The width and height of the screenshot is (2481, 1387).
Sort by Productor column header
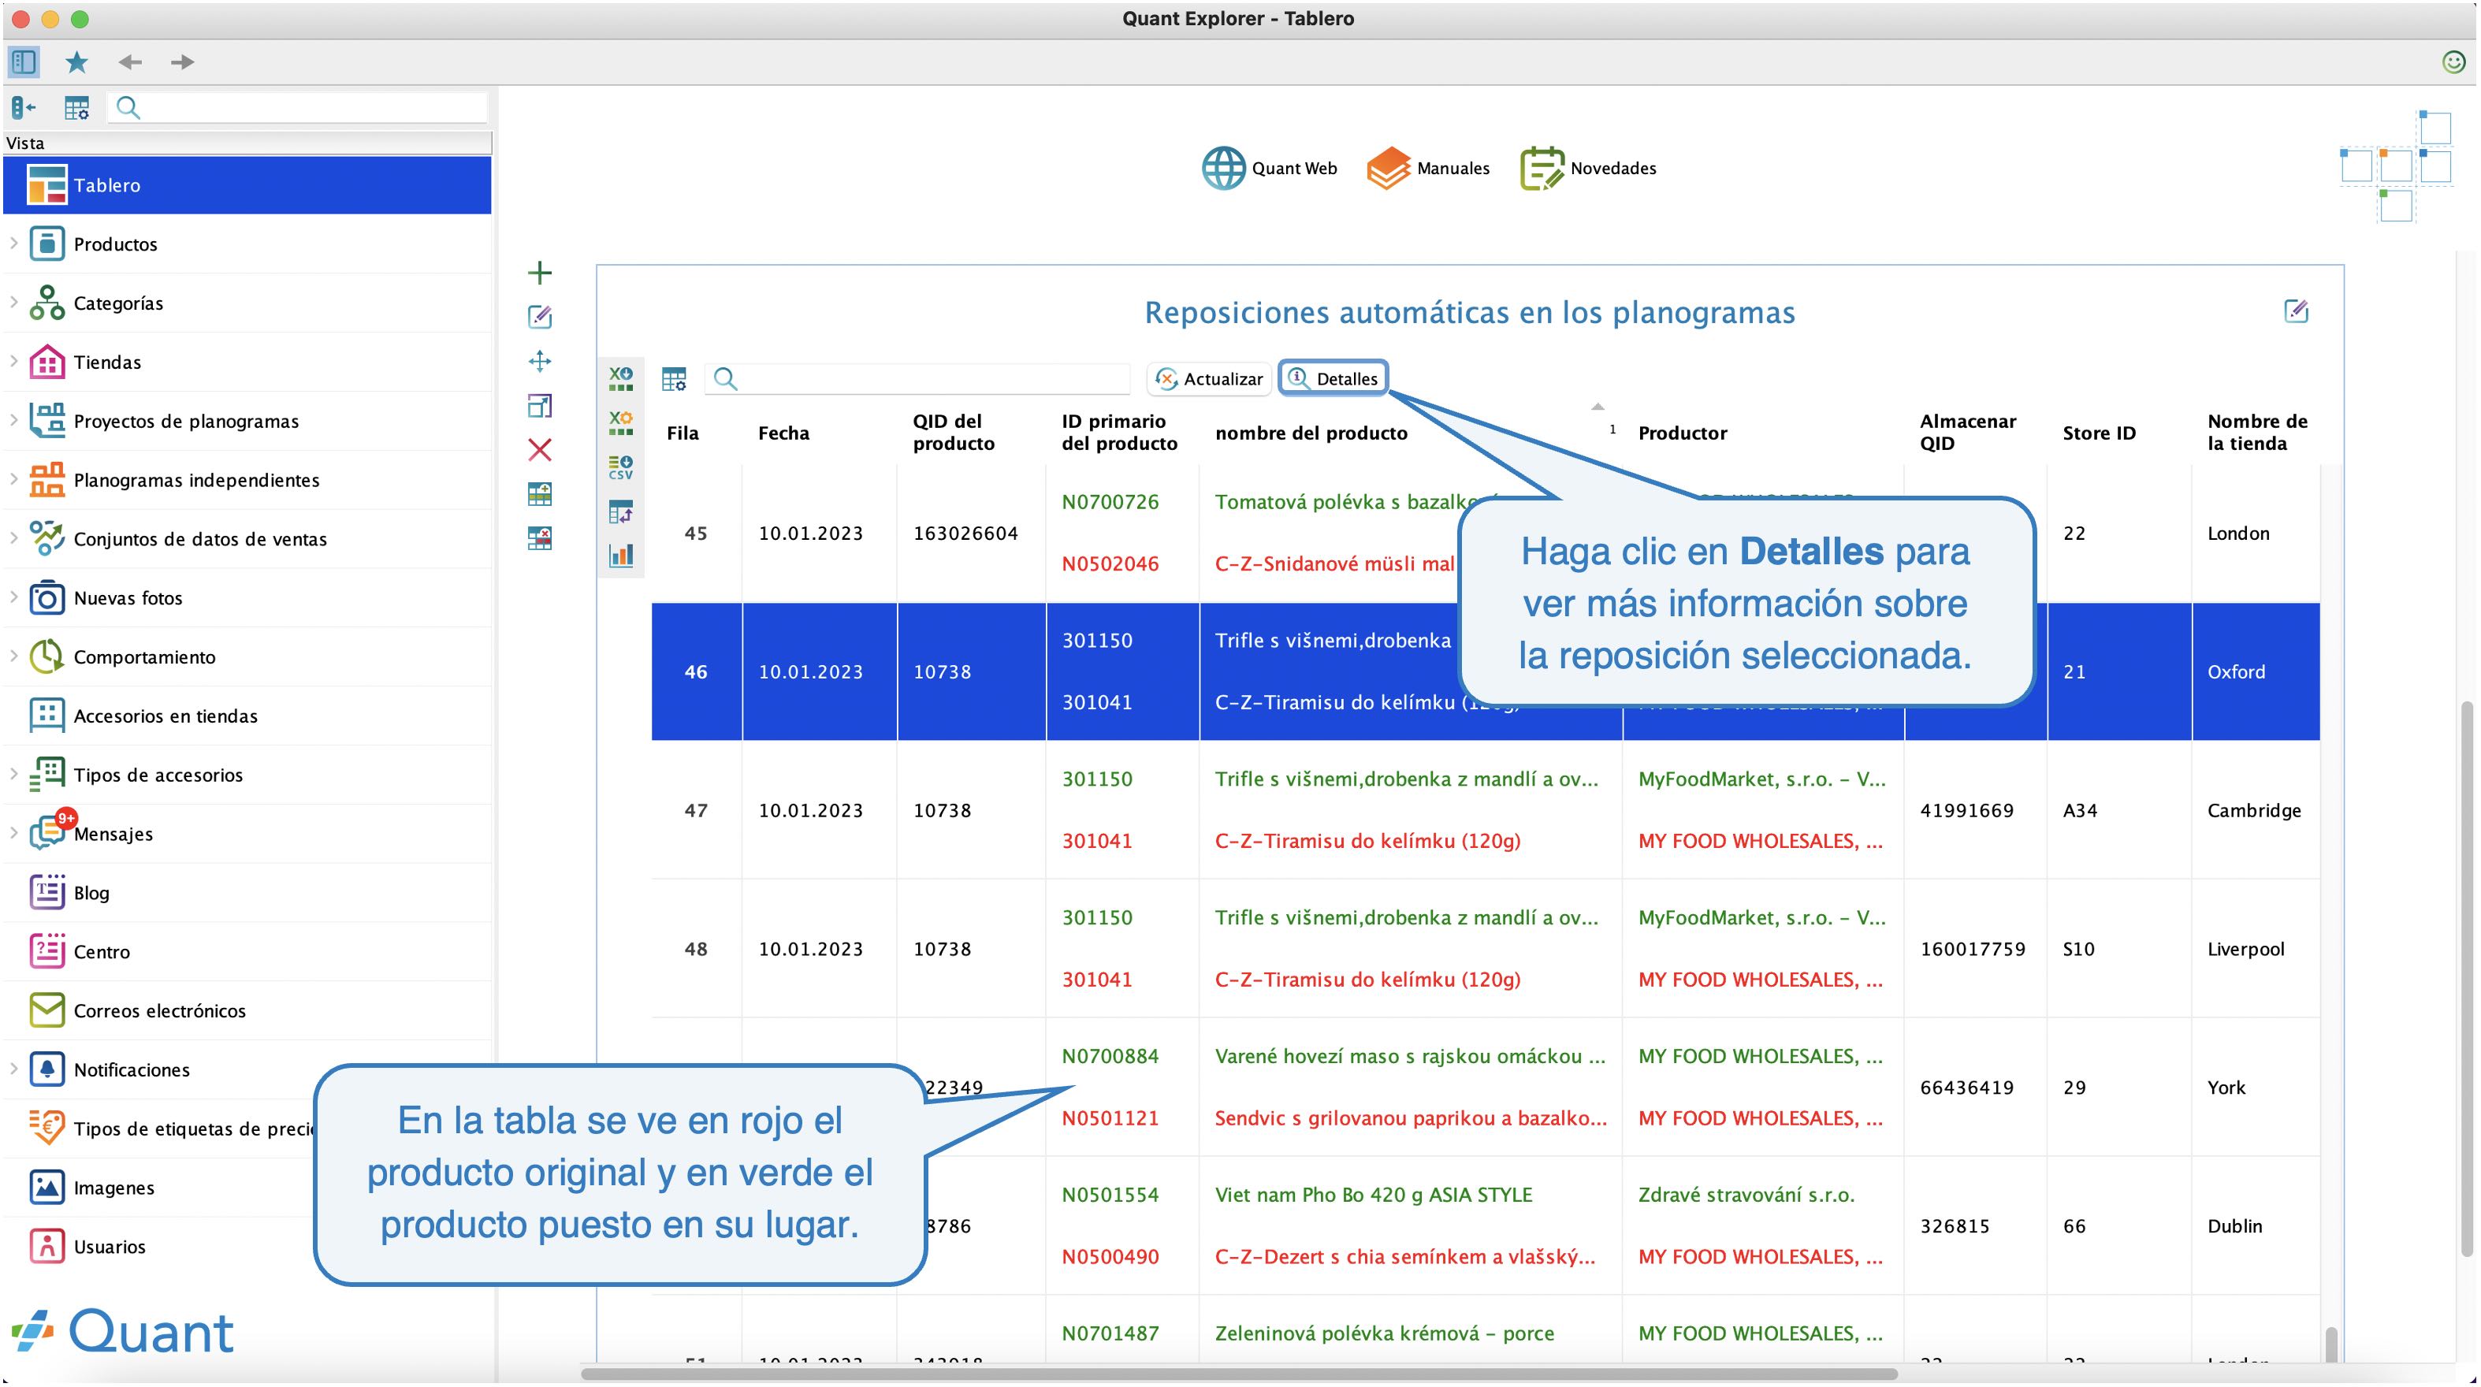1682,433
